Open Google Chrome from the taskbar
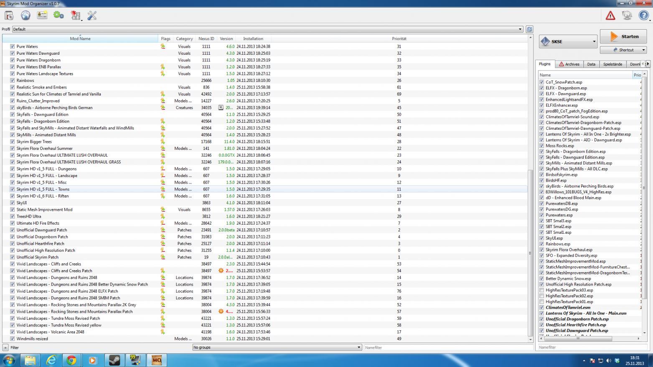653x367 pixels. [x=71, y=360]
